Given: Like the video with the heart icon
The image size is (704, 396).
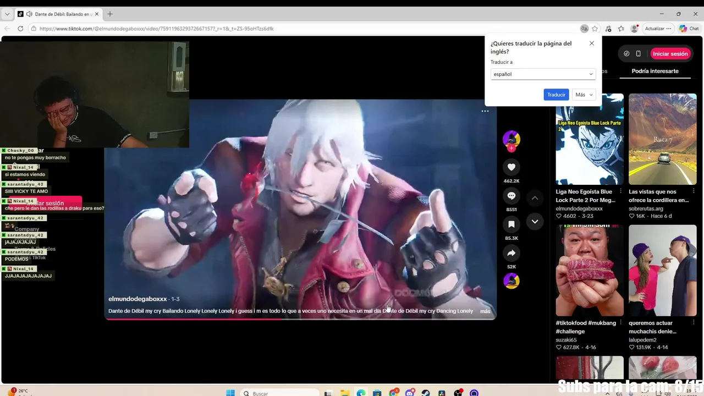Looking at the screenshot, I should (511, 167).
